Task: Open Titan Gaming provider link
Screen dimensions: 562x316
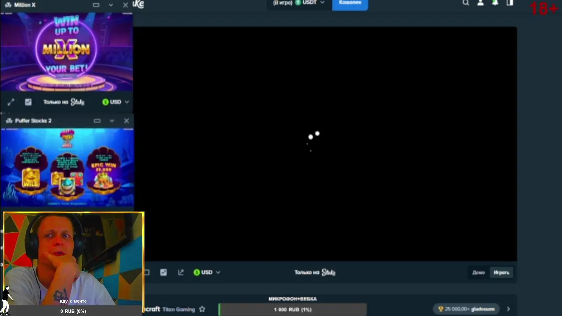Action: point(179,309)
